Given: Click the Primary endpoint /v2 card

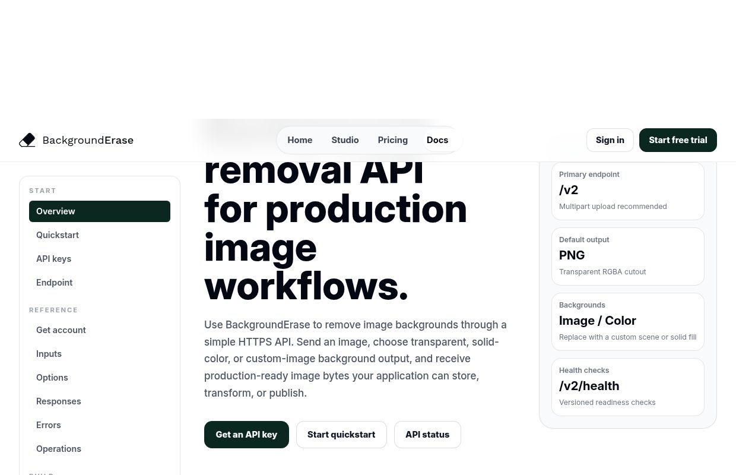Looking at the screenshot, I should coord(628,191).
